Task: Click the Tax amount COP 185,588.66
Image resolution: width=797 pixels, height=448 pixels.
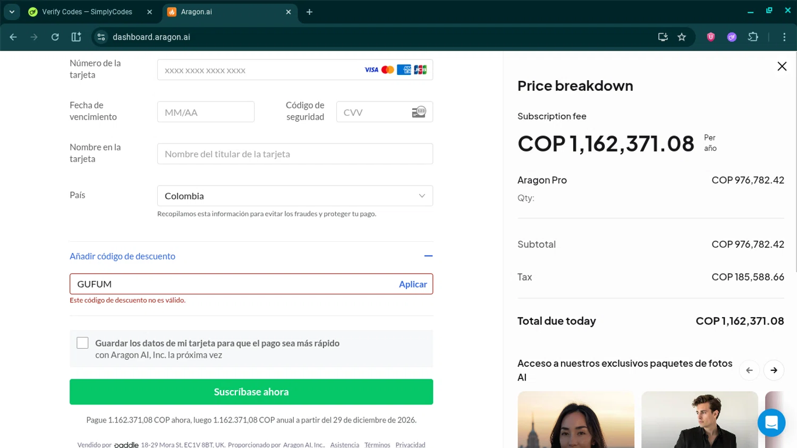Action: pyautogui.click(x=748, y=277)
